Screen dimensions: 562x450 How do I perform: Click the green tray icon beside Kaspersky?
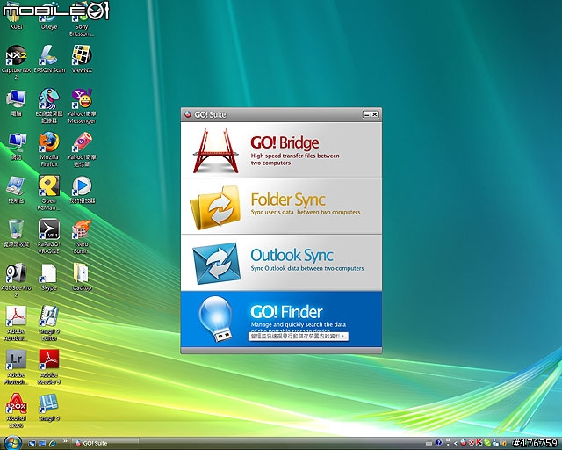click(x=486, y=443)
